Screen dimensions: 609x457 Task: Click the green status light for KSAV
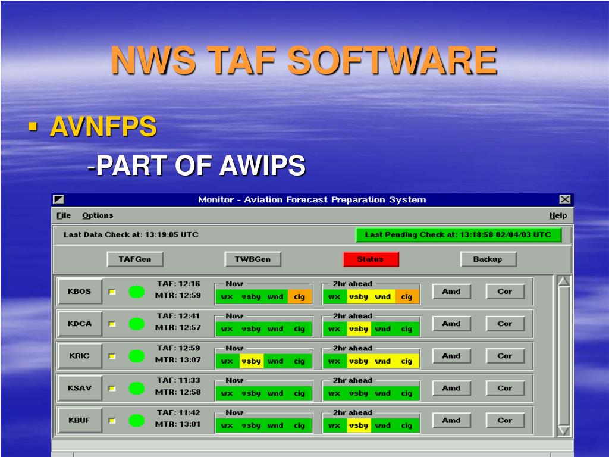[x=136, y=389]
